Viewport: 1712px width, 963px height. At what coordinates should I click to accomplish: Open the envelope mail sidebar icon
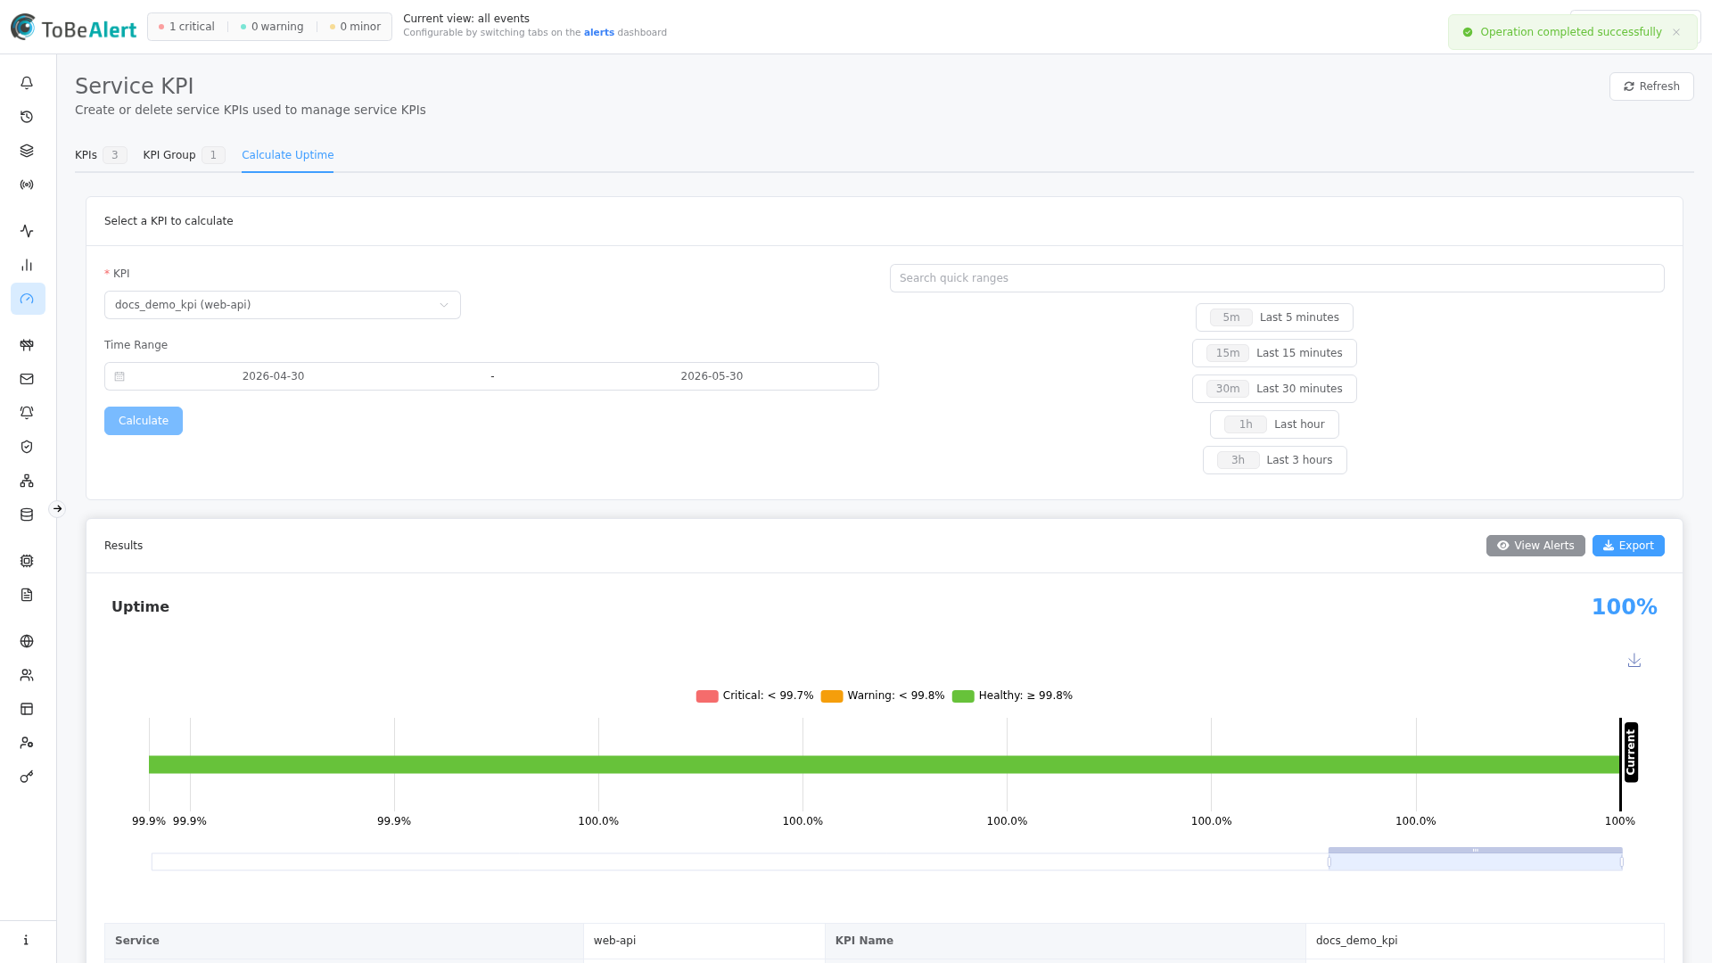pyautogui.click(x=27, y=379)
